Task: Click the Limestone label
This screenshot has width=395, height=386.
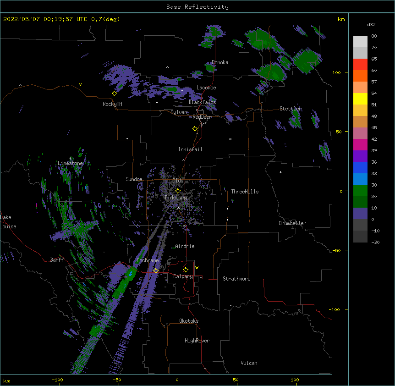Action: coord(70,163)
